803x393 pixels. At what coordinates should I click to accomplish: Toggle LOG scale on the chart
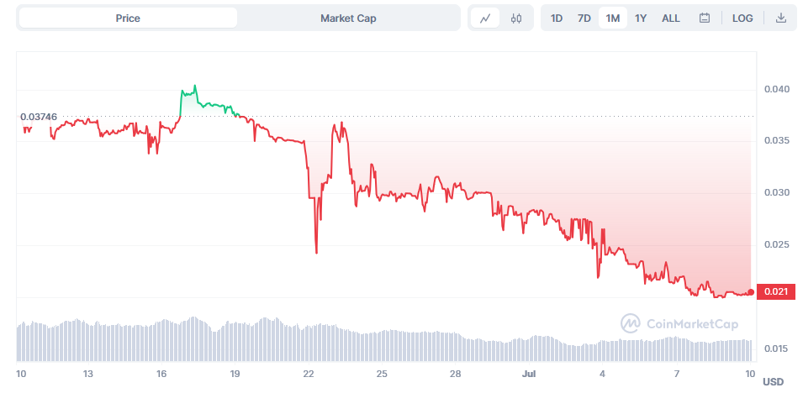[742, 18]
